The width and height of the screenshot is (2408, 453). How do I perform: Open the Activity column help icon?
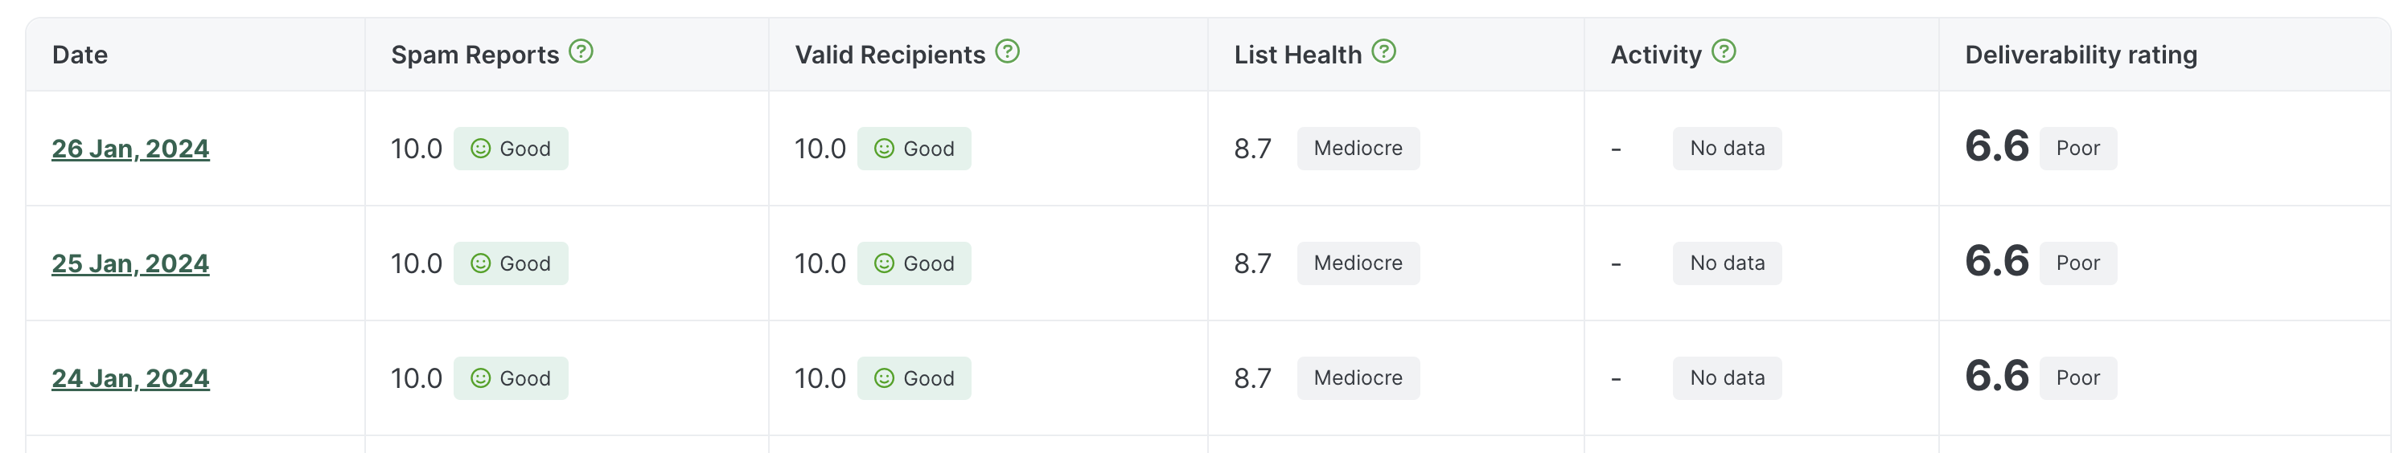click(1723, 51)
